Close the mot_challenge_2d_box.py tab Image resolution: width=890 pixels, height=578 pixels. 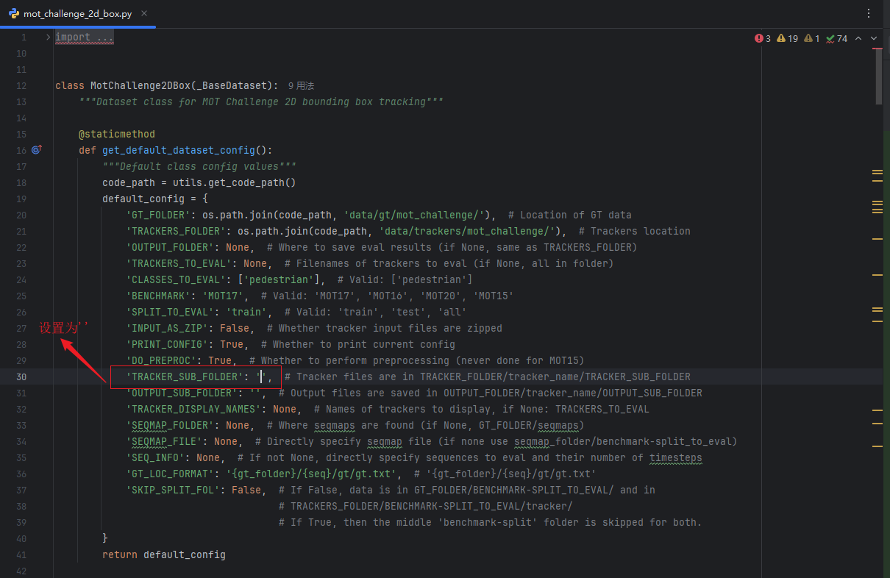[144, 13]
